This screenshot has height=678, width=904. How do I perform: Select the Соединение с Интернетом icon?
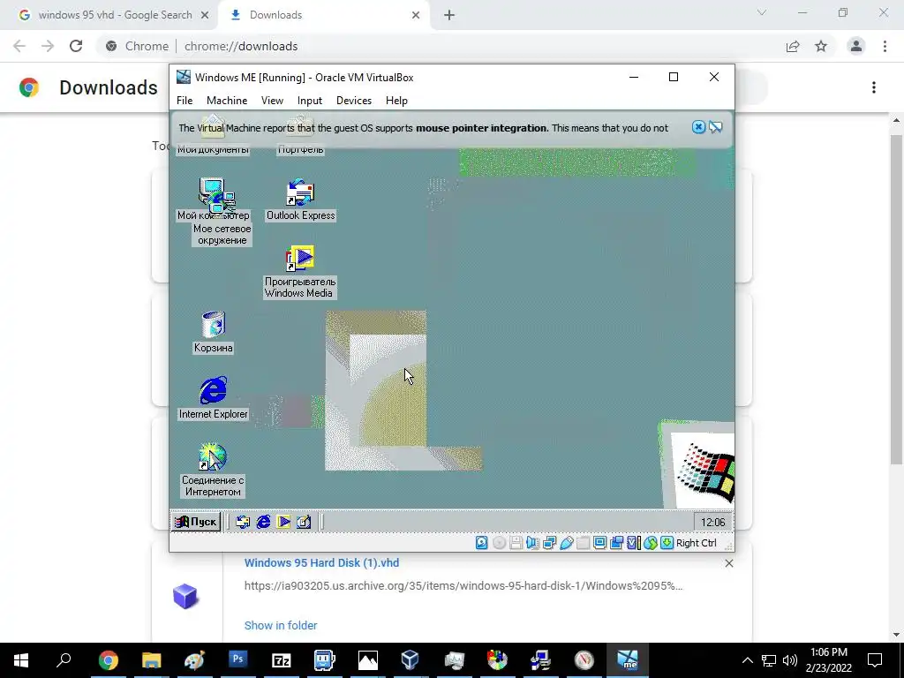213,470
